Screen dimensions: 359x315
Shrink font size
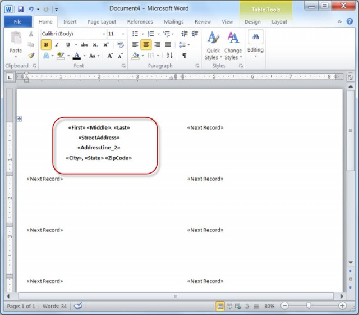click(x=120, y=56)
